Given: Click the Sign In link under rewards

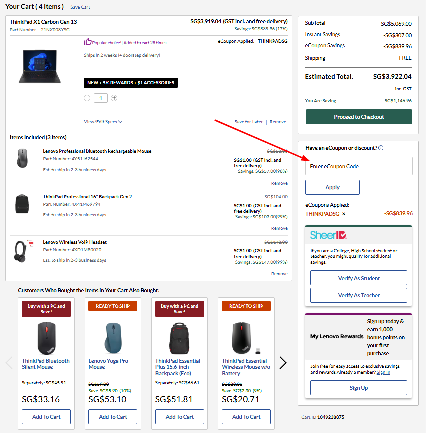Looking at the screenshot, I should (x=383, y=372).
